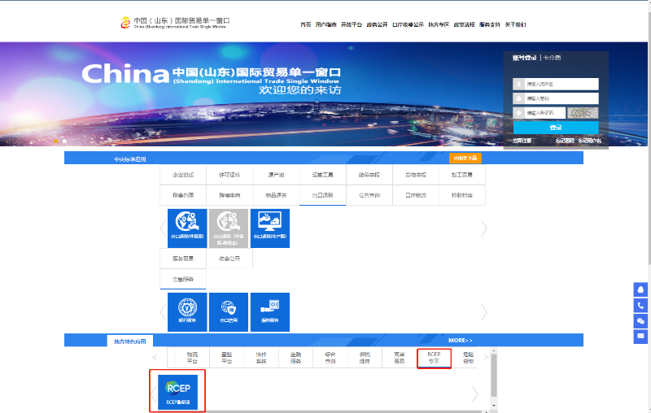Viewport: 651px width, 413px height.
Task: Open 用户指南 in top navigation
Action: pos(326,24)
